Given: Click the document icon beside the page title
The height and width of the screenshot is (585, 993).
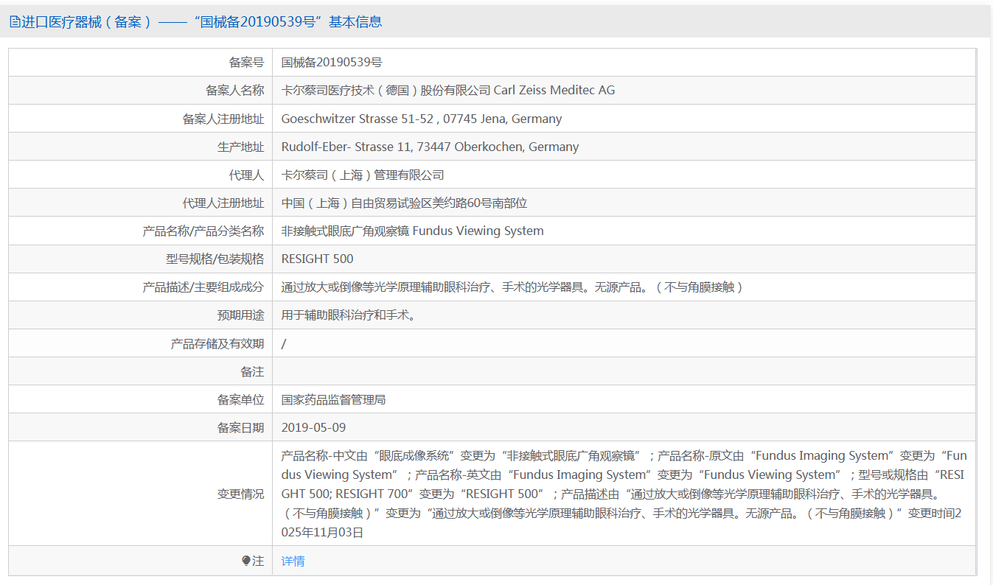Looking at the screenshot, I should 15,22.
